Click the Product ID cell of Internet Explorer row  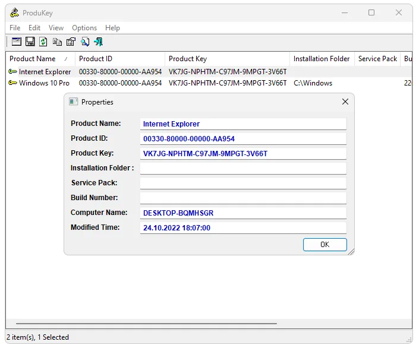(120, 72)
